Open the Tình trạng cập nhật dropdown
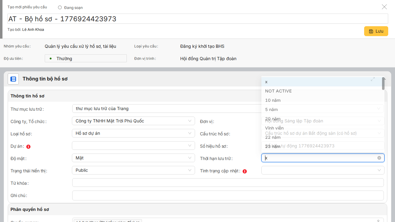Image resolution: width=395 pixels, height=222 pixels. pos(322,170)
